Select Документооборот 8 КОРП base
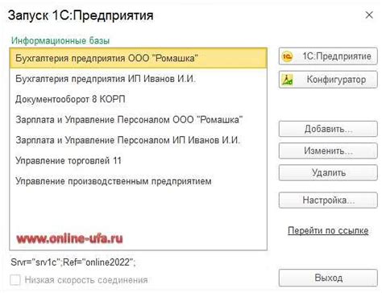382x293 pixels. [x=139, y=99]
